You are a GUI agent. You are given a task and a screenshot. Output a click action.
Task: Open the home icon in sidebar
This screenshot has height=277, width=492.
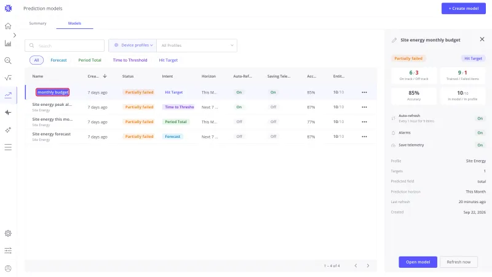[x=8, y=26]
